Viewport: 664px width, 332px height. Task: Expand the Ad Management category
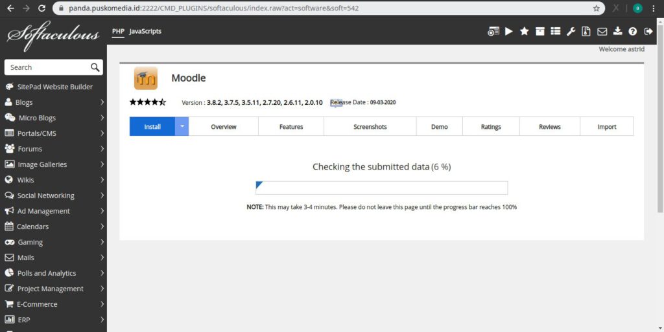[53, 211]
